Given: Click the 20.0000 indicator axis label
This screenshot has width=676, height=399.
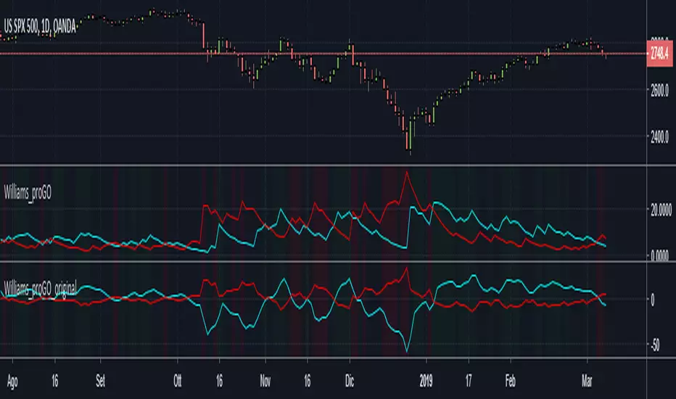Looking at the screenshot, I should pyautogui.click(x=659, y=210).
